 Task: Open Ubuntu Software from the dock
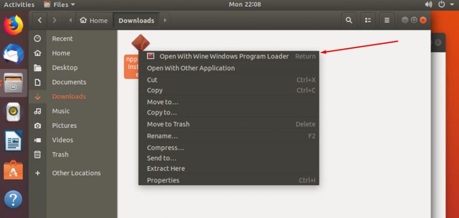13,170
